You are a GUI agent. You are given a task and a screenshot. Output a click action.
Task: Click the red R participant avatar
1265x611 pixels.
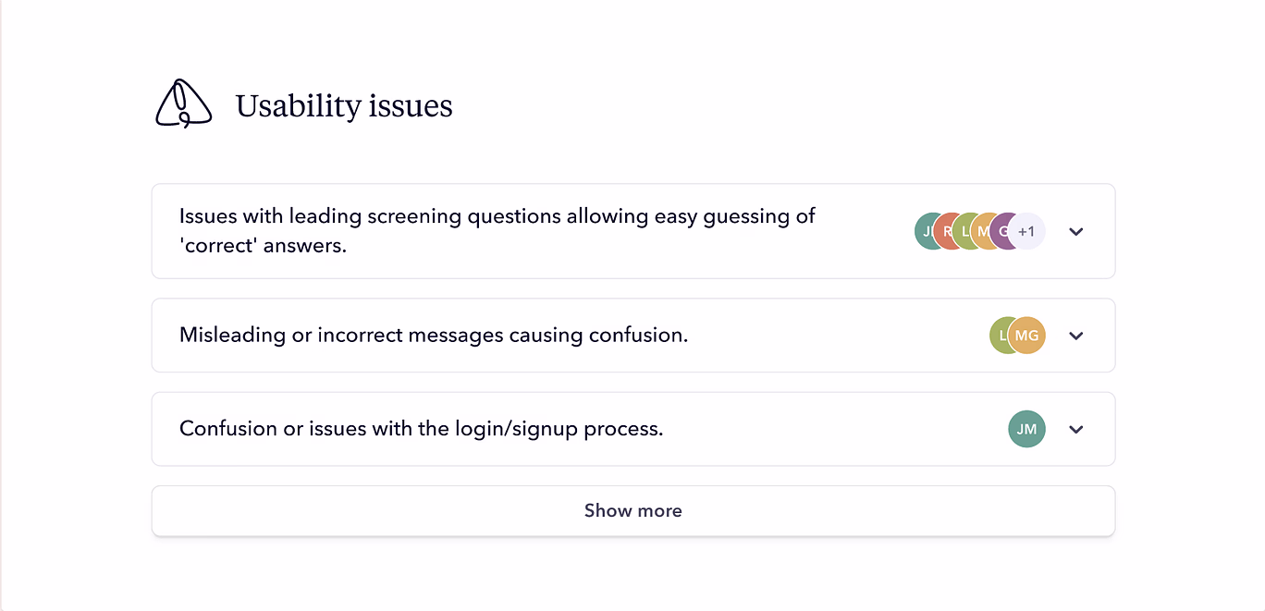pos(946,231)
